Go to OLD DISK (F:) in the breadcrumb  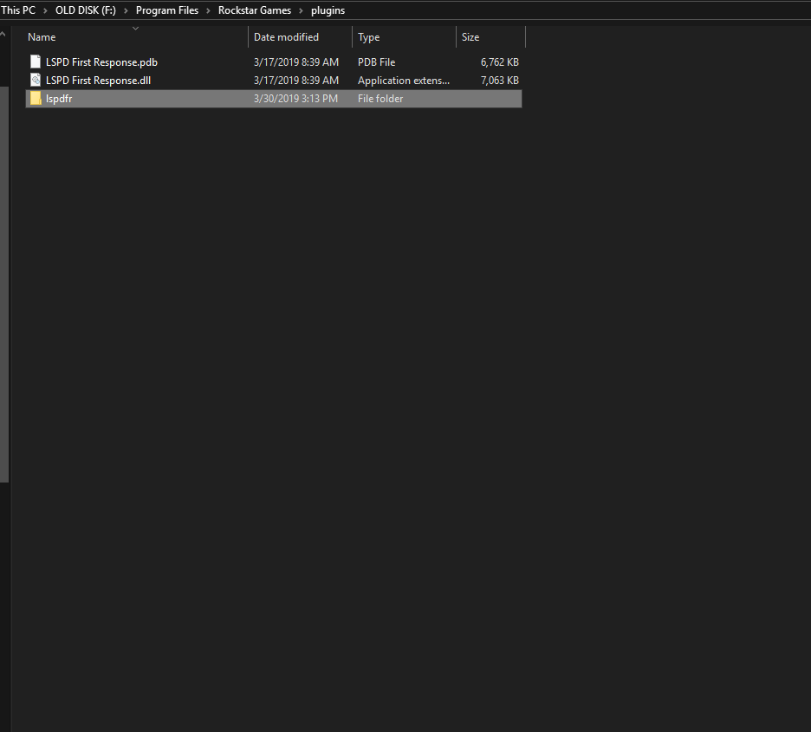pyautogui.click(x=85, y=10)
